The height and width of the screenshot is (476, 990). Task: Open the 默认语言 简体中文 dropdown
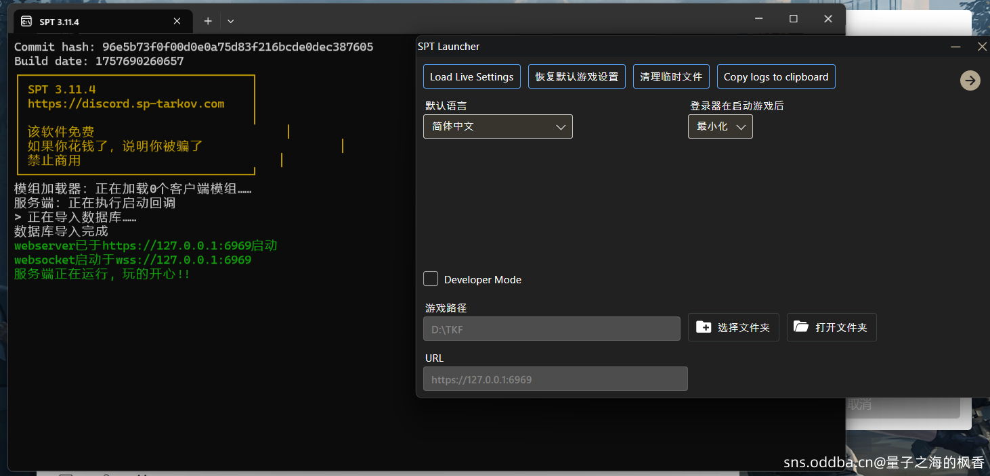[498, 126]
